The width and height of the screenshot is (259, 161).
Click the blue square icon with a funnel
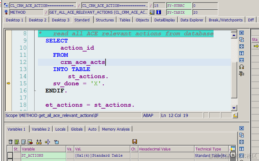56,142
